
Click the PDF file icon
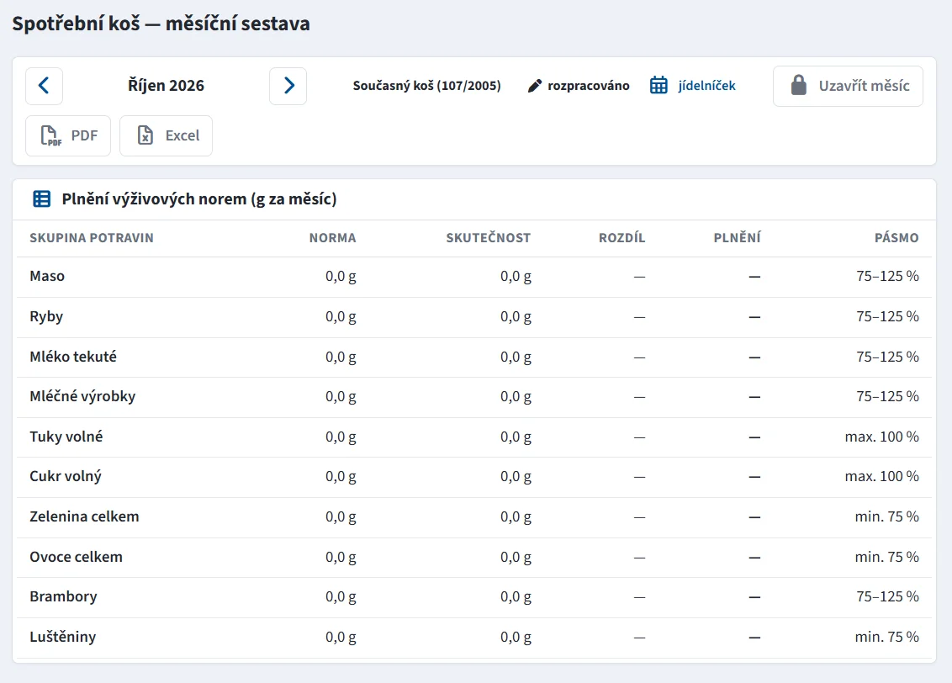point(51,135)
